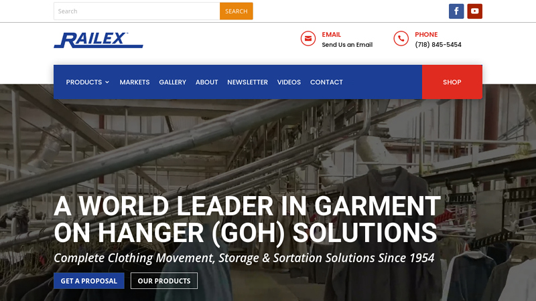Click the red Shop button

pyautogui.click(x=452, y=82)
